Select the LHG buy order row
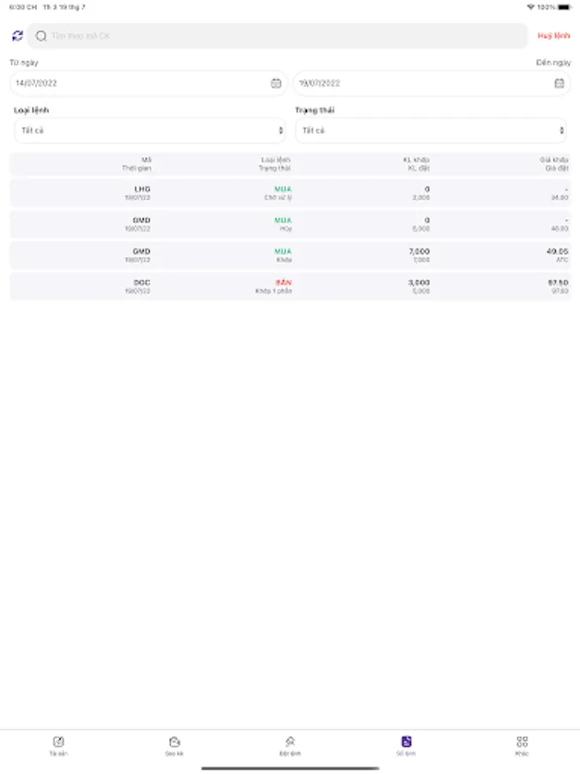Screen dimensions: 580x774 pos(290,193)
